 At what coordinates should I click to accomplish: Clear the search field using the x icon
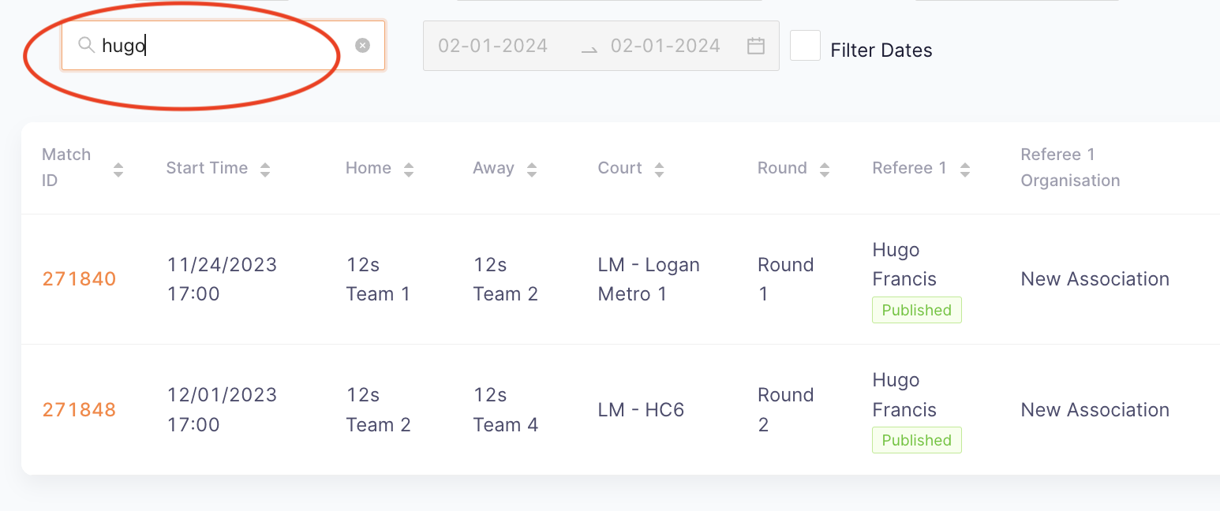pyautogui.click(x=362, y=46)
